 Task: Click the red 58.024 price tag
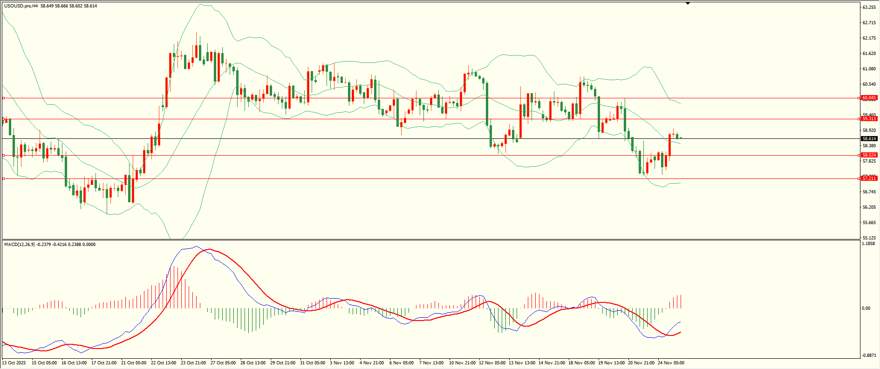pos(869,155)
